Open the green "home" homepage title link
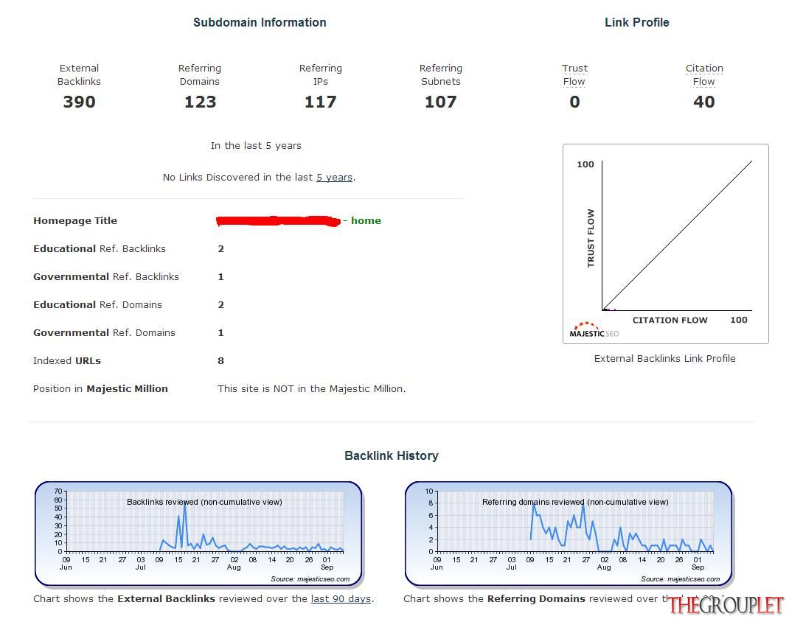Screen dimensions: 789x619 point(366,221)
